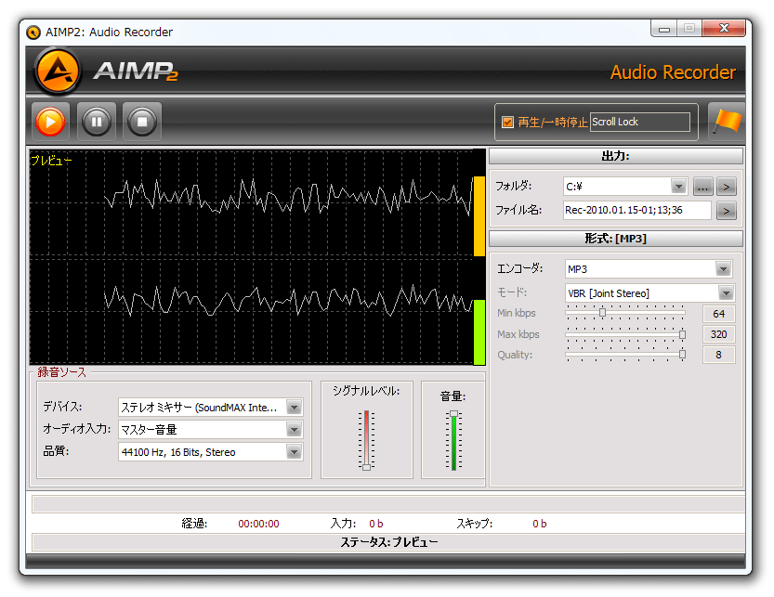Click the 出力 section header
This screenshot has width=774, height=597.
pyautogui.click(x=615, y=156)
